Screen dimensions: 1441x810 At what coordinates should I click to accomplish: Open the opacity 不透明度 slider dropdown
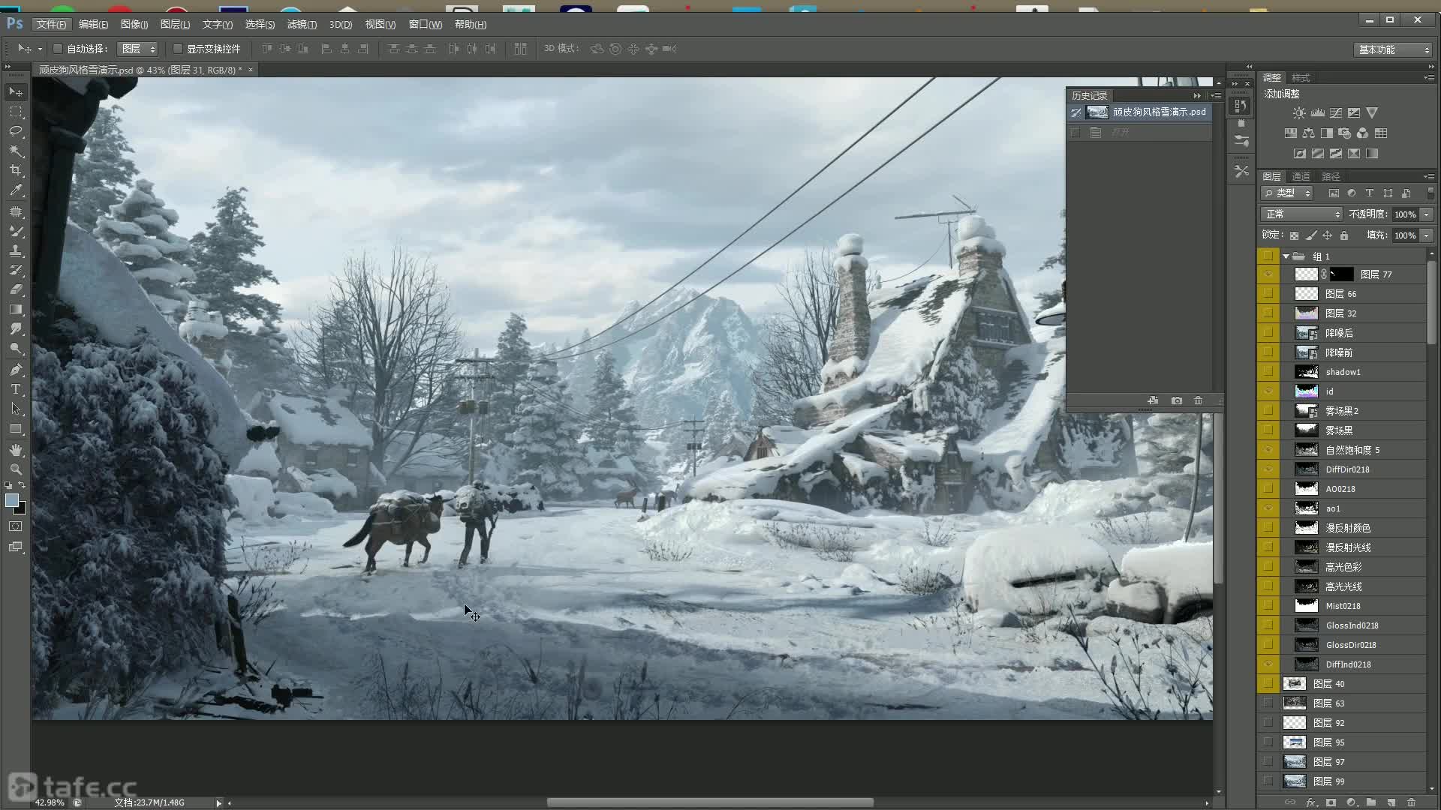click(x=1427, y=214)
